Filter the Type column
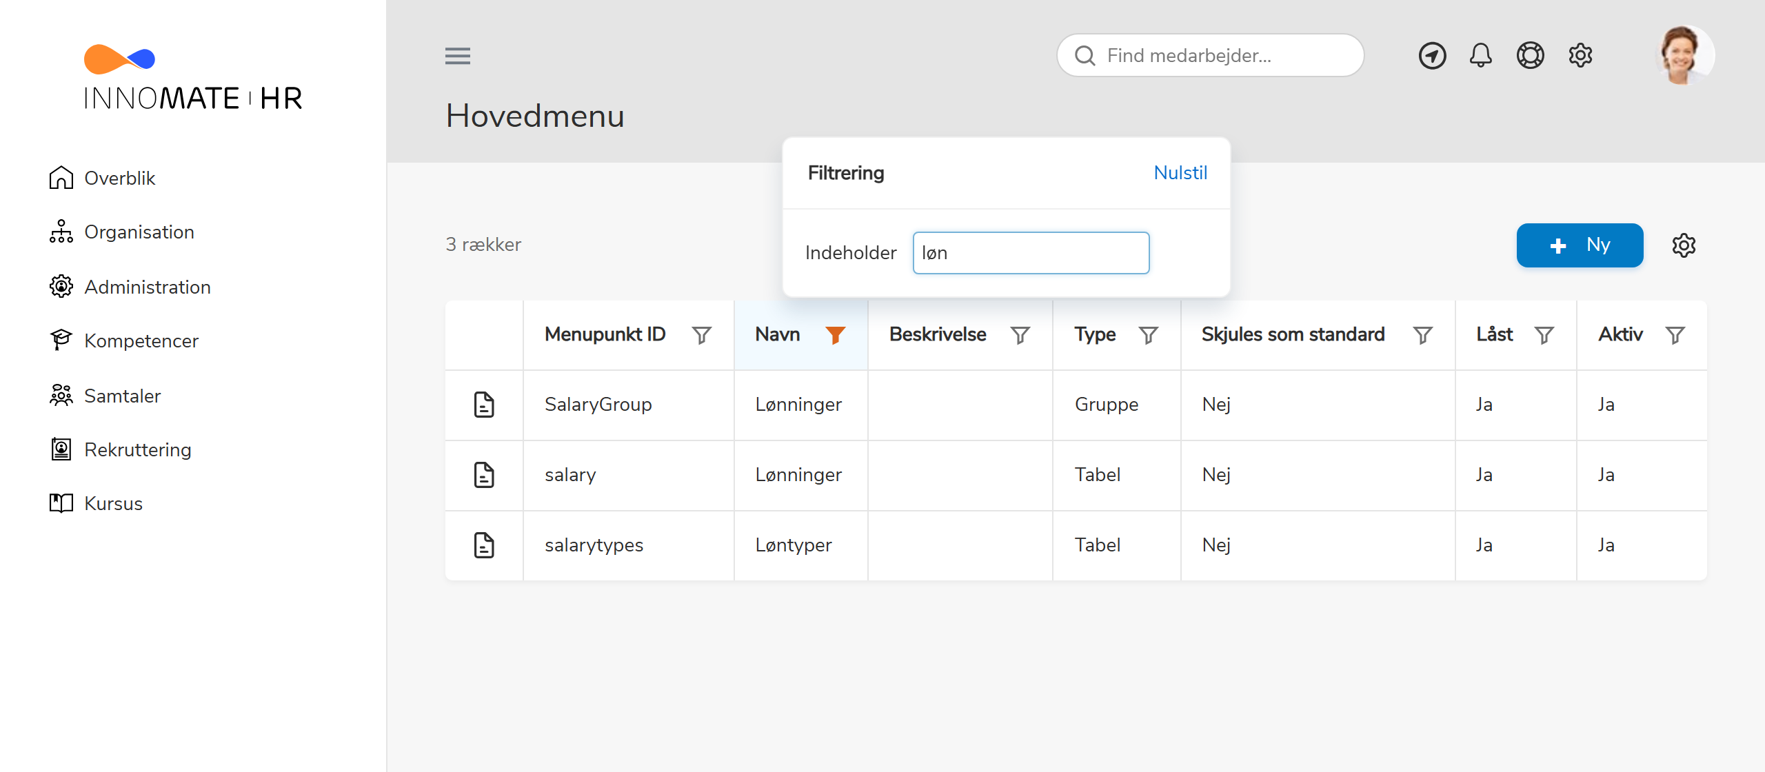This screenshot has width=1765, height=772. [1149, 335]
